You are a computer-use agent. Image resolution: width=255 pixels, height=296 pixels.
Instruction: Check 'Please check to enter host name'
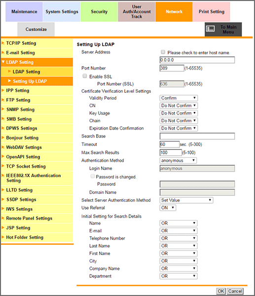pyautogui.click(x=163, y=52)
